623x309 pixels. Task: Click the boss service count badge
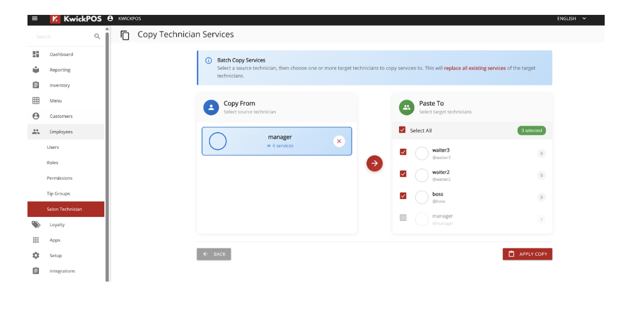(541, 197)
